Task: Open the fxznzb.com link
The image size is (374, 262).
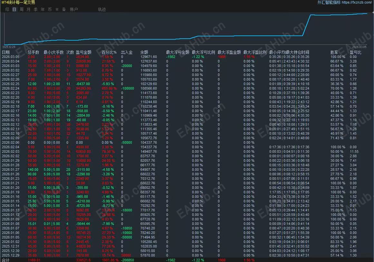Action: pos(356,2)
